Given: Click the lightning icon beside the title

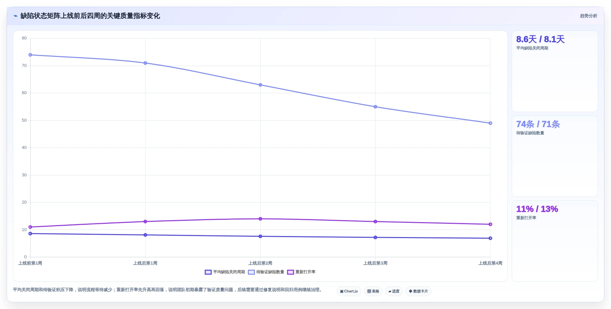Looking at the screenshot, I should click(16, 16).
